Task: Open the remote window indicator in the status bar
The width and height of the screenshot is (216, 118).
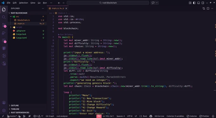Action: pyautogui.click(x=3, y=116)
